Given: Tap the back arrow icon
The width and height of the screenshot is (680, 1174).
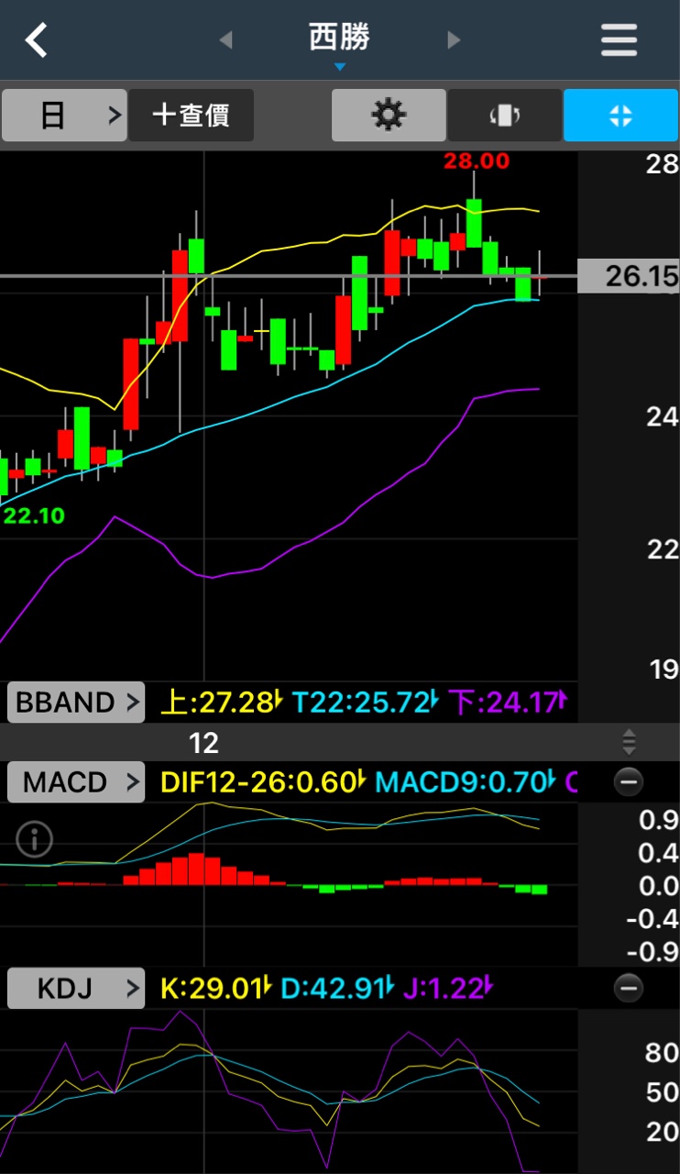Looking at the screenshot, I should [x=37, y=40].
